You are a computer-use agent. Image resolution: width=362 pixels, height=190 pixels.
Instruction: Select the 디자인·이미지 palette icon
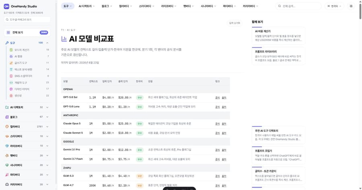(11, 89)
